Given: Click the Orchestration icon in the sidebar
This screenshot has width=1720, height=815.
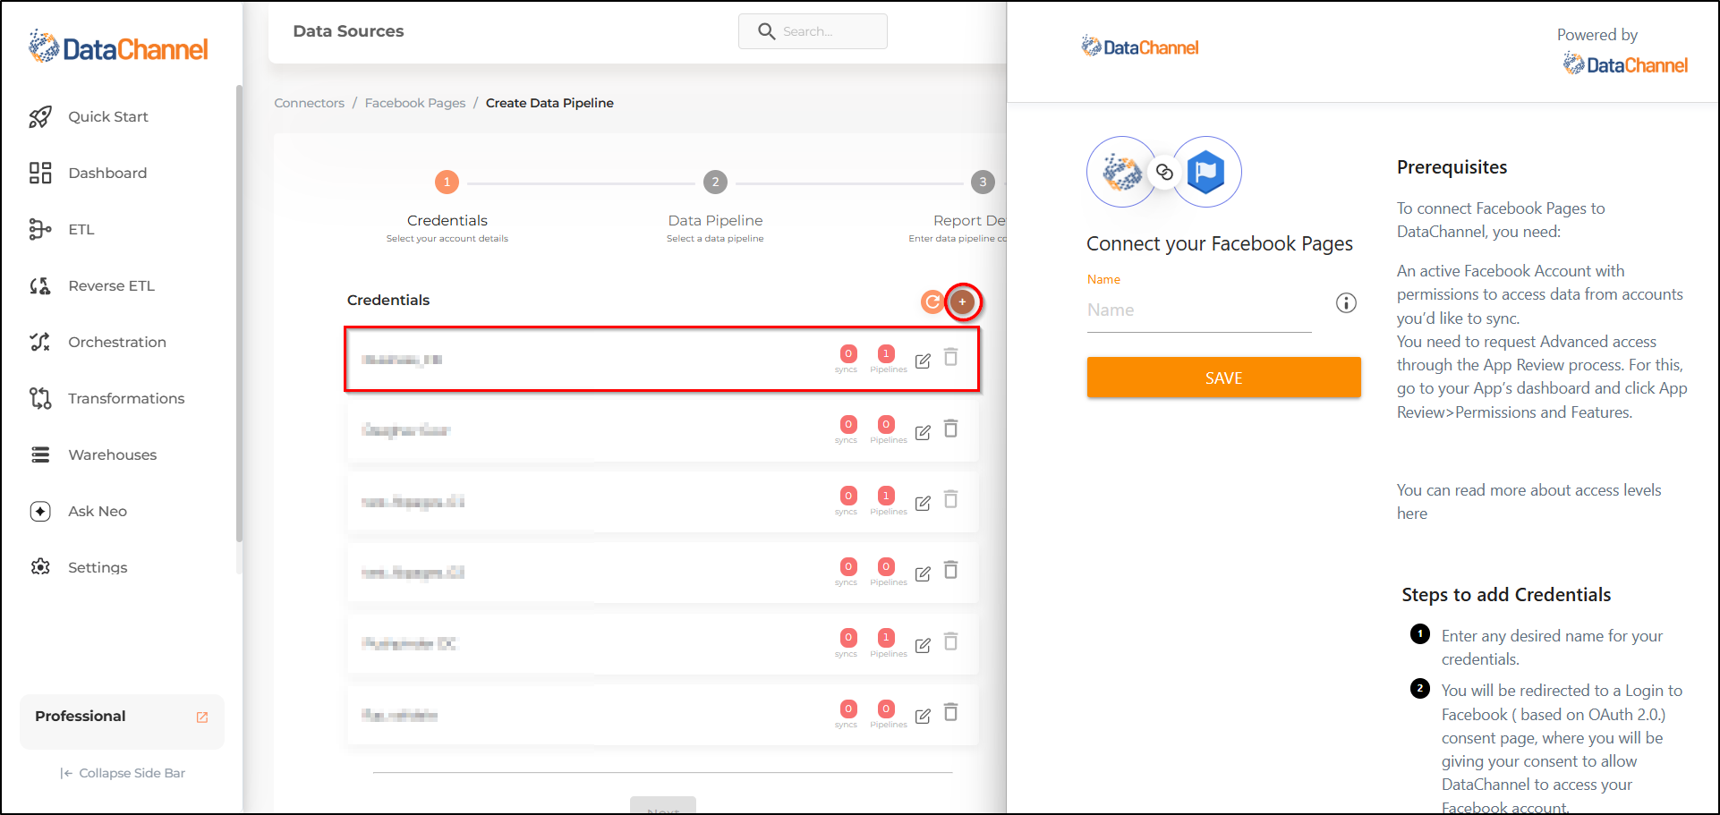Looking at the screenshot, I should click(40, 342).
